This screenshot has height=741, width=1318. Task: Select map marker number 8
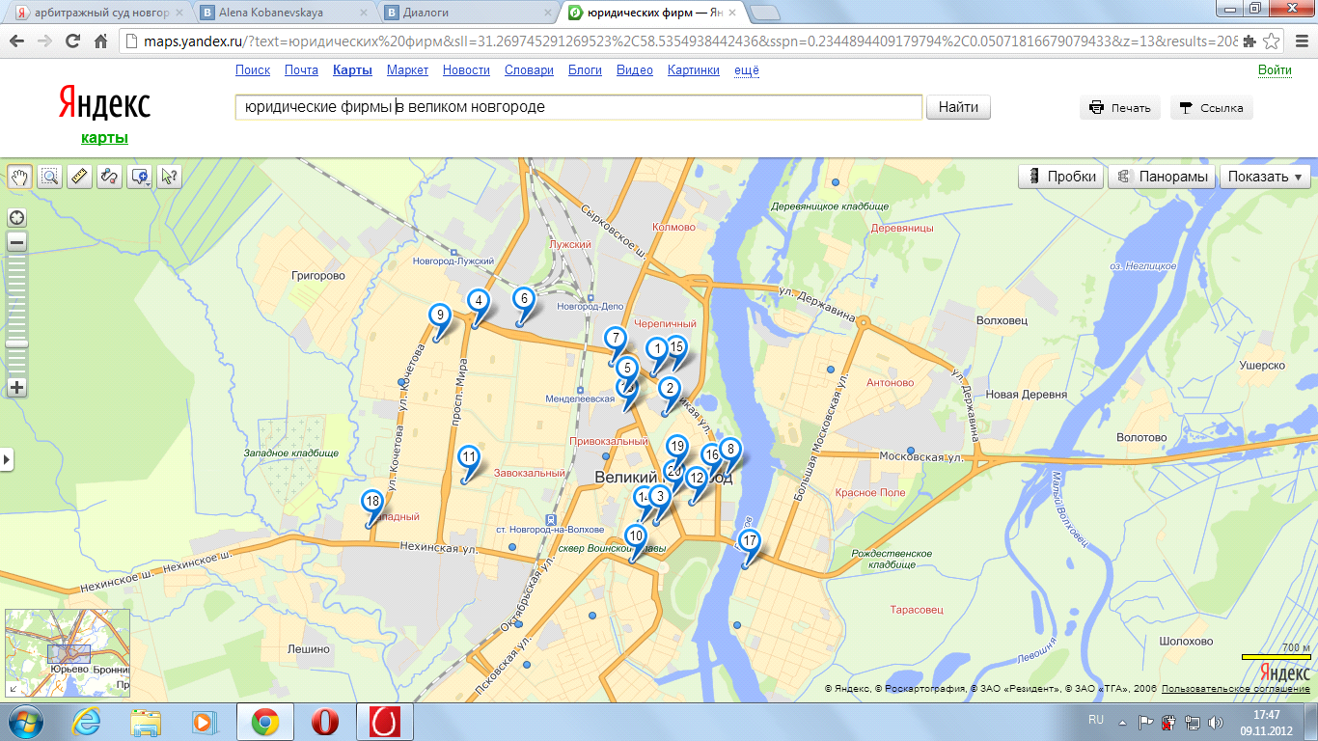click(x=730, y=450)
